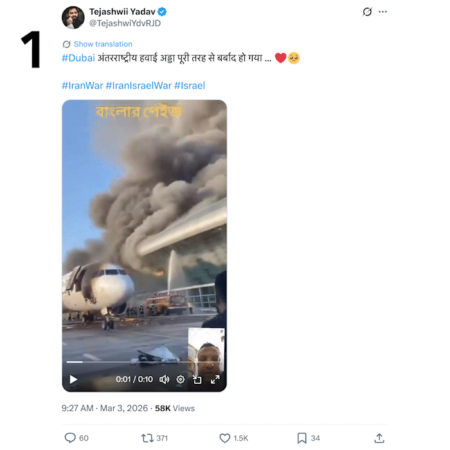This screenshot has height=450, width=450.
Task: Enter fullscreen video mode
Action: 215,379
